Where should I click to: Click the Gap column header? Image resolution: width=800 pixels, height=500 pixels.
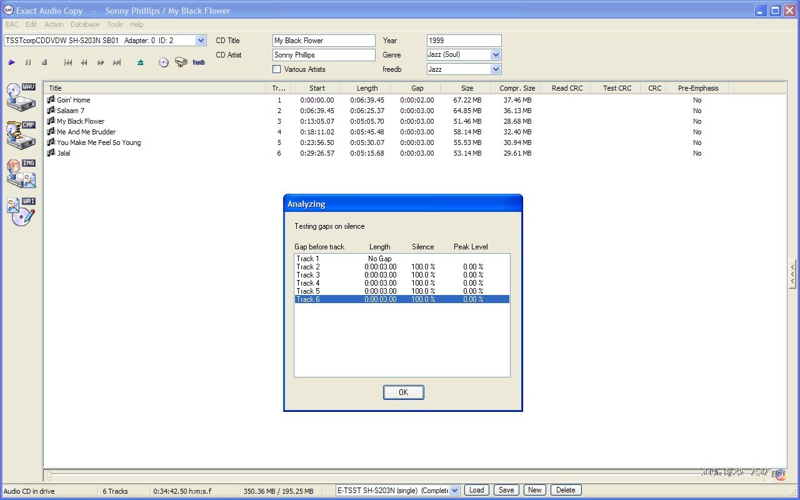417,88
